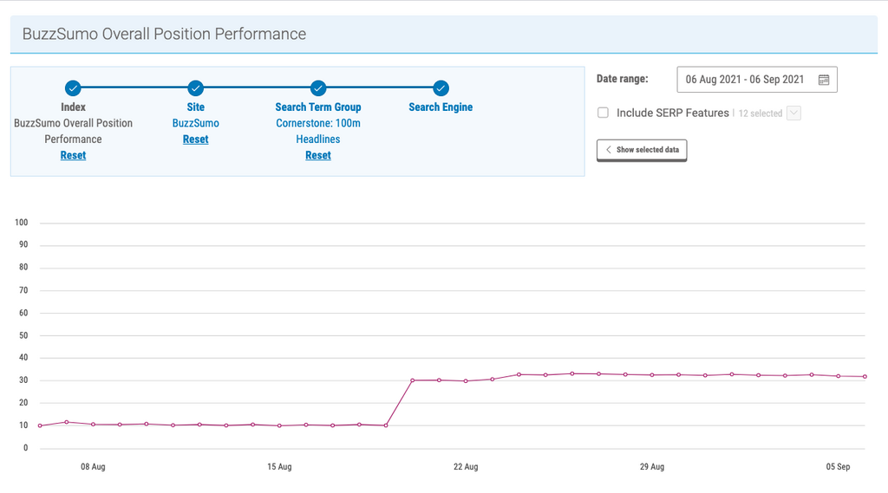This screenshot has width=888, height=493.
Task: Click the Search Term Group checkmark circle
Action: tap(318, 88)
